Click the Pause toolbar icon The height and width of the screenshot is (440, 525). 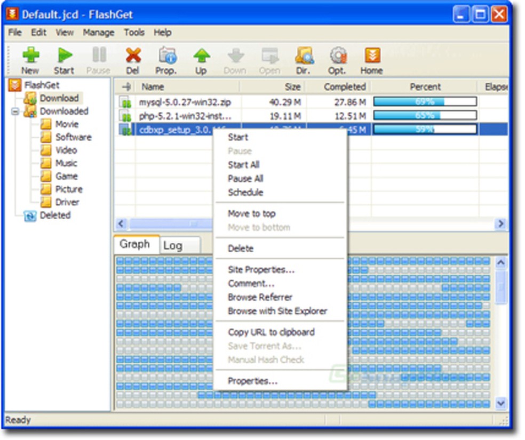point(99,54)
